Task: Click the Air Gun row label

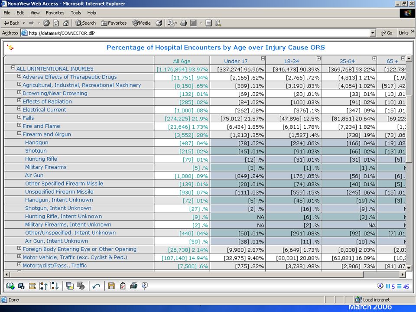Action: [34, 175]
